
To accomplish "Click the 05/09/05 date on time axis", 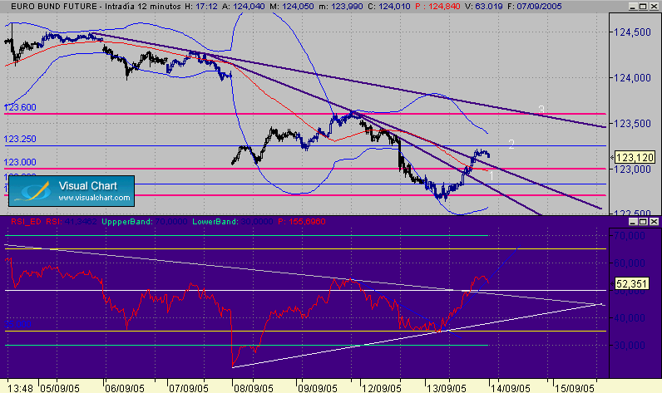I will coord(60,387).
